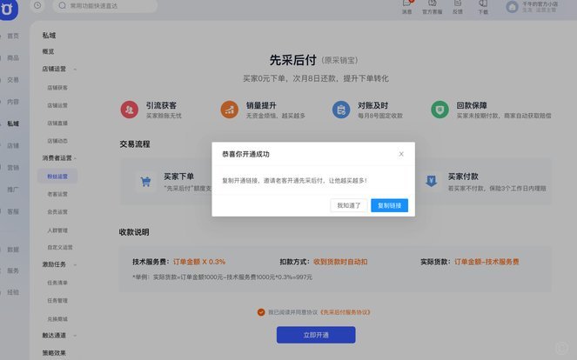Go to 内容 in left navigation
Screen dimensions: 577x360
pos(13,102)
